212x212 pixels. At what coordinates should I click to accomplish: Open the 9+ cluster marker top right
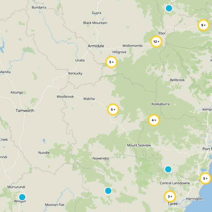pos(203,25)
